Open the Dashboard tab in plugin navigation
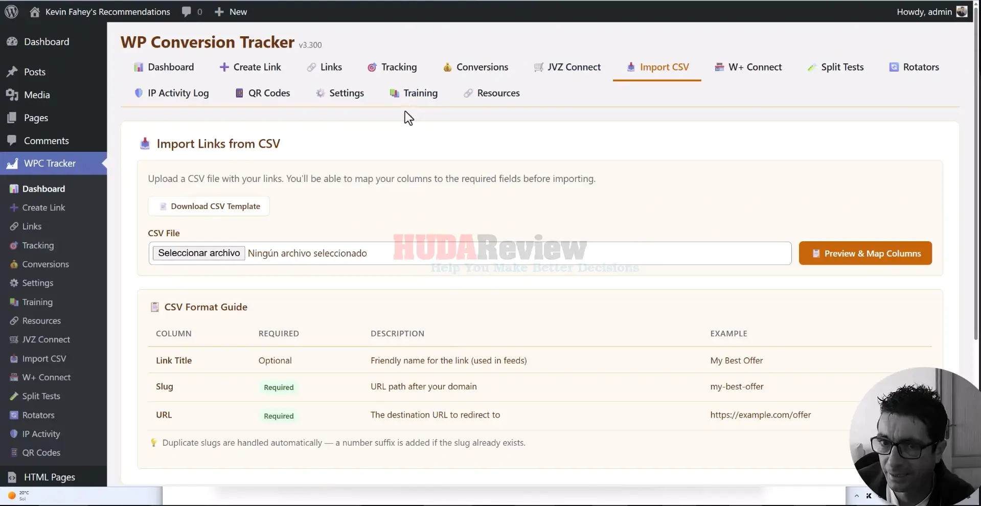This screenshot has width=981, height=506. click(x=164, y=67)
